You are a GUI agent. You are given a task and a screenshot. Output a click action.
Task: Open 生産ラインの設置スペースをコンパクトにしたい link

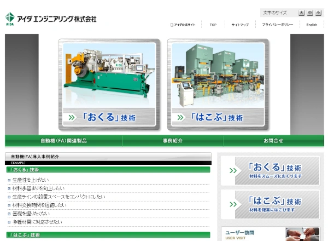point(59,197)
